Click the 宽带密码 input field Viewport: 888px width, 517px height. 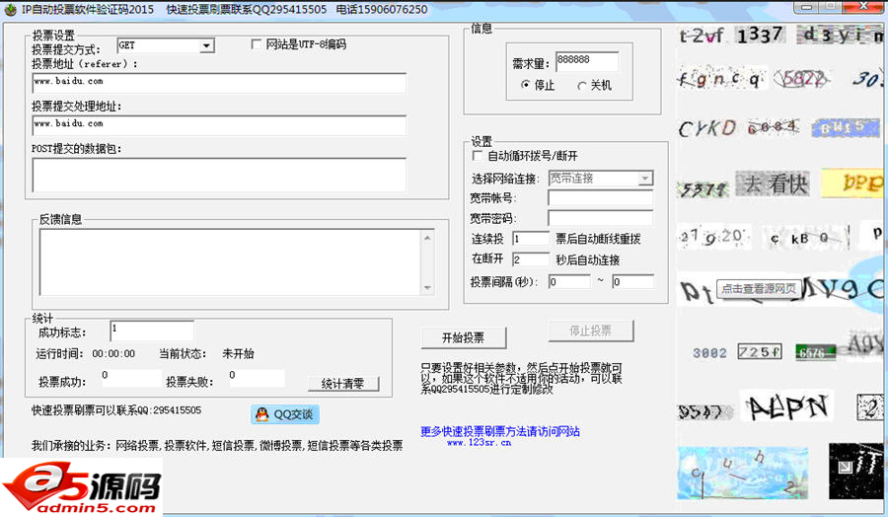(600, 218)
